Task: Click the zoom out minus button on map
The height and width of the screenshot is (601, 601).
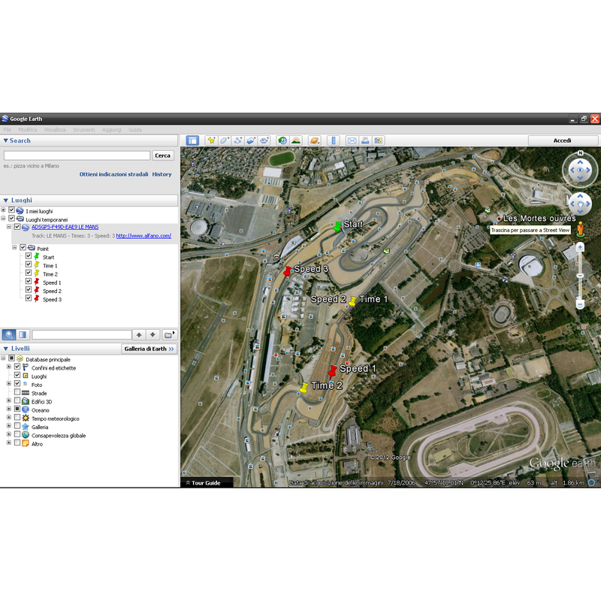Action: pos(580,305)
